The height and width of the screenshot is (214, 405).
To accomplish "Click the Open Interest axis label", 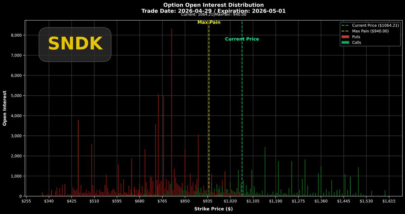I will point(5,108).
